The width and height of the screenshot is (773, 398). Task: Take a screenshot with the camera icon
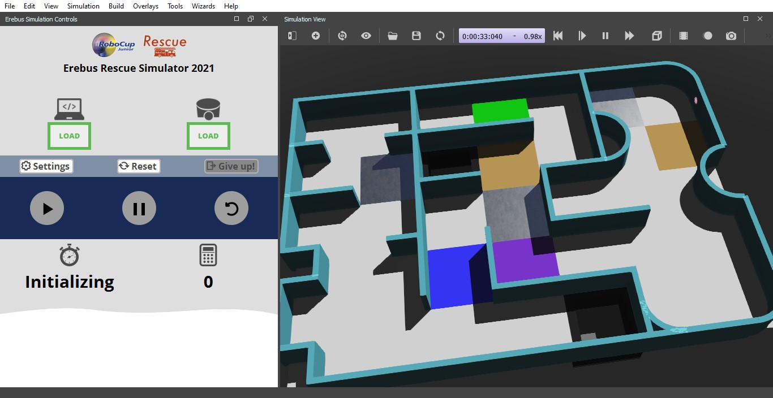tap(731, 36)
